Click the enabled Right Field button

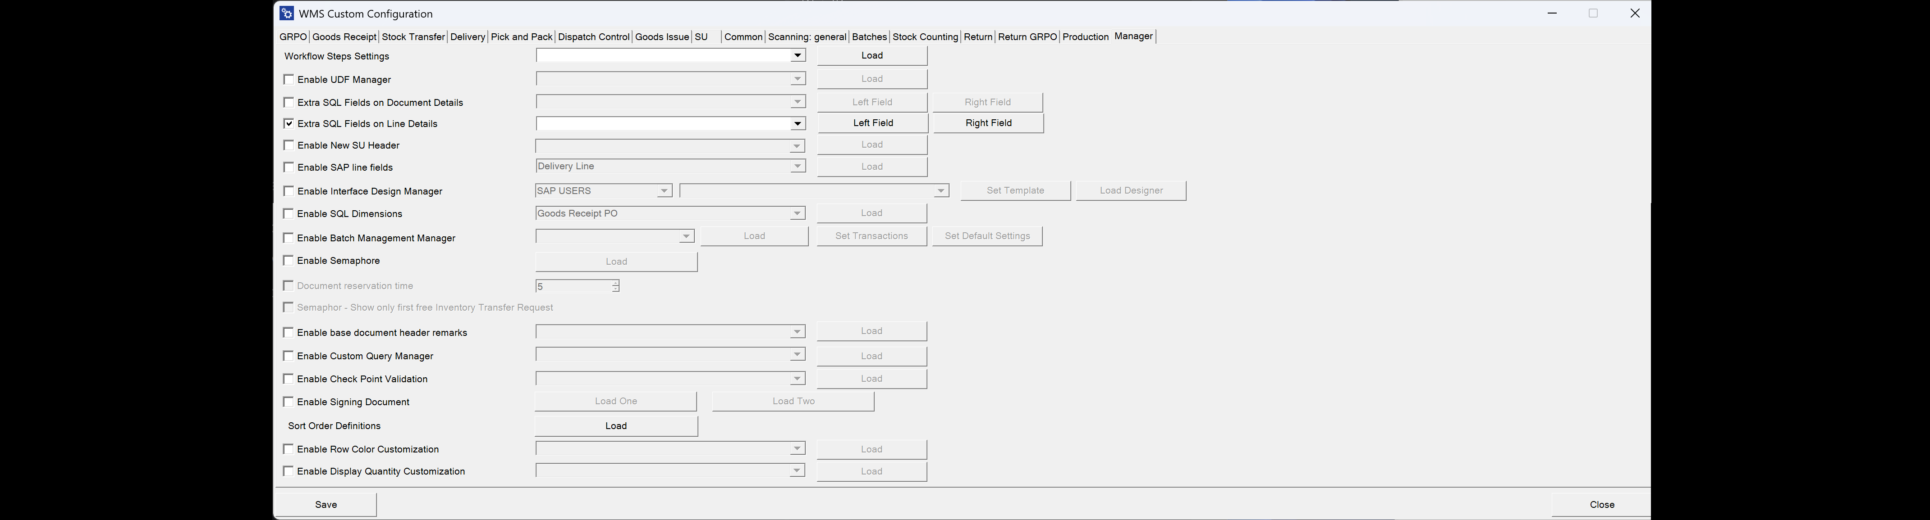tap(988, 123)
